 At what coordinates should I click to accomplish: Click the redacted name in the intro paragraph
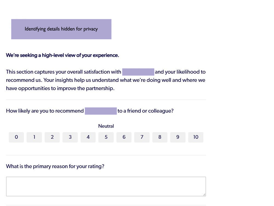click(x=138, y=72)
